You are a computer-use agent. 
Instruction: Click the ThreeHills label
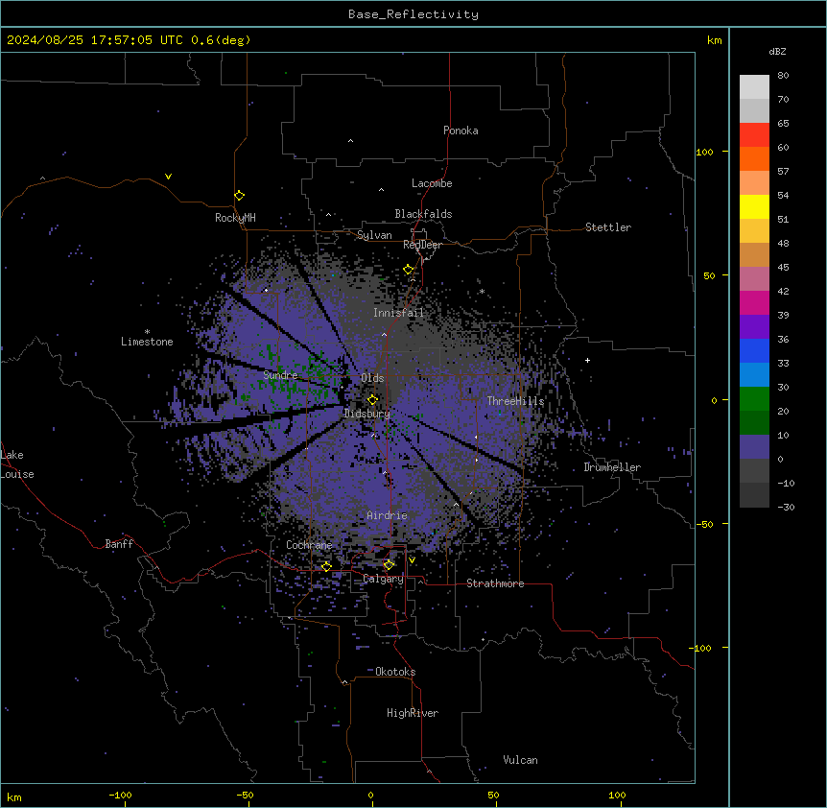[515, 401]
